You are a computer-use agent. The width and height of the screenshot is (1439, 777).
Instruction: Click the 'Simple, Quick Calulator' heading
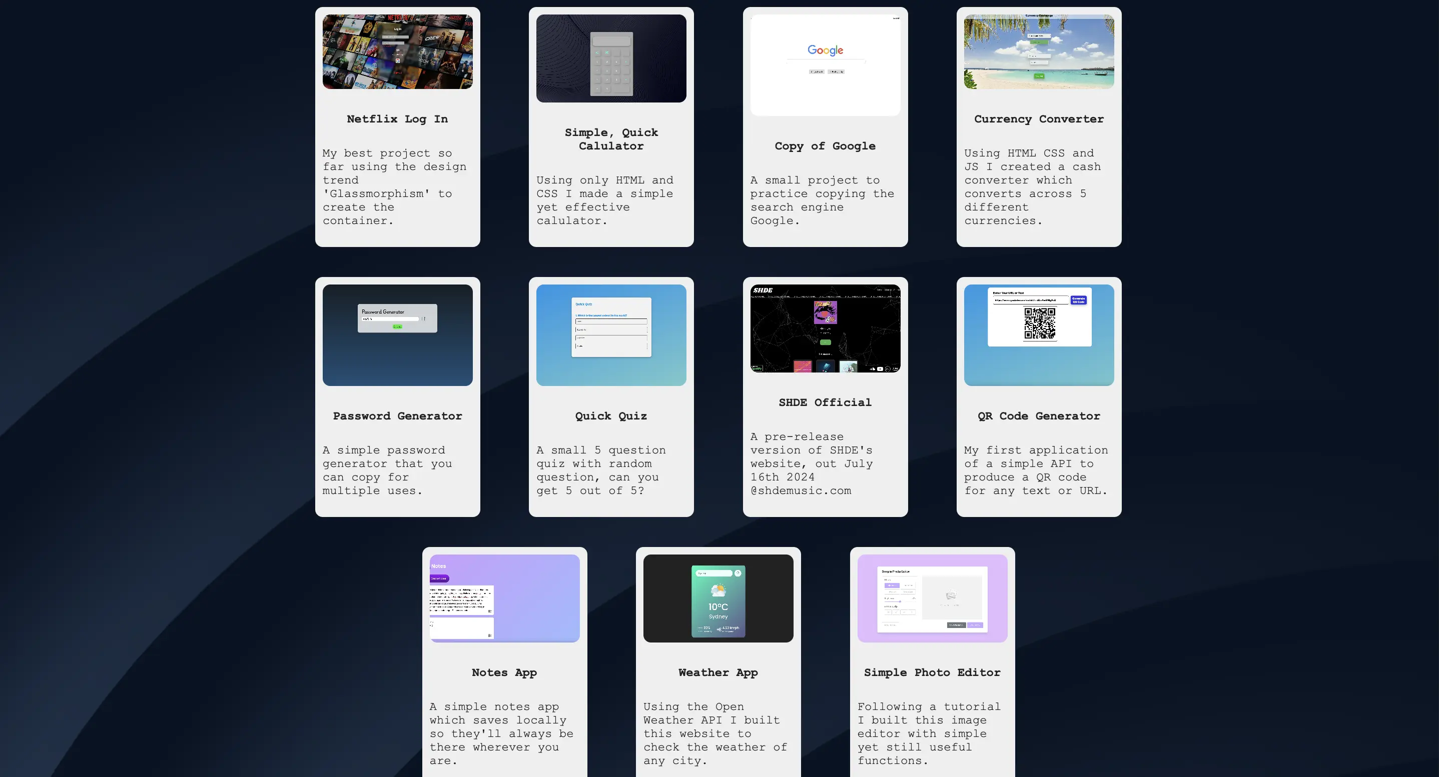pyautogui.click(x=611, y=139)
